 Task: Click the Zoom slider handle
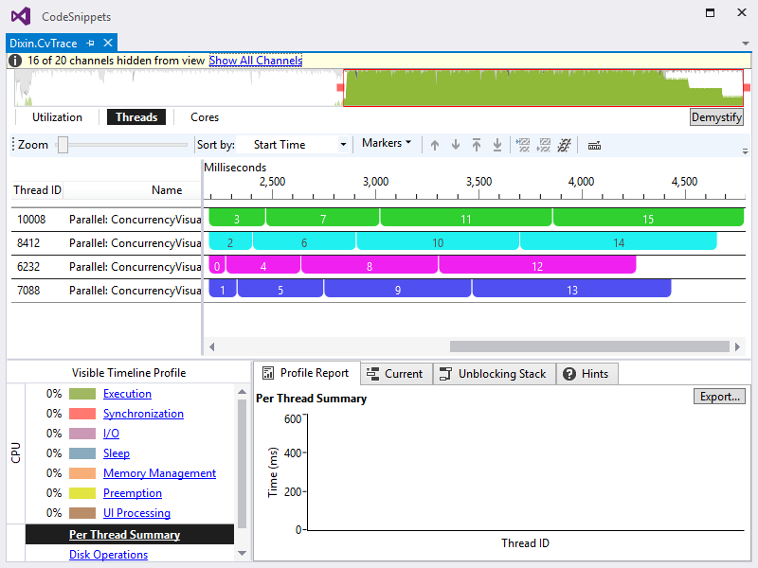click(63, 145)
